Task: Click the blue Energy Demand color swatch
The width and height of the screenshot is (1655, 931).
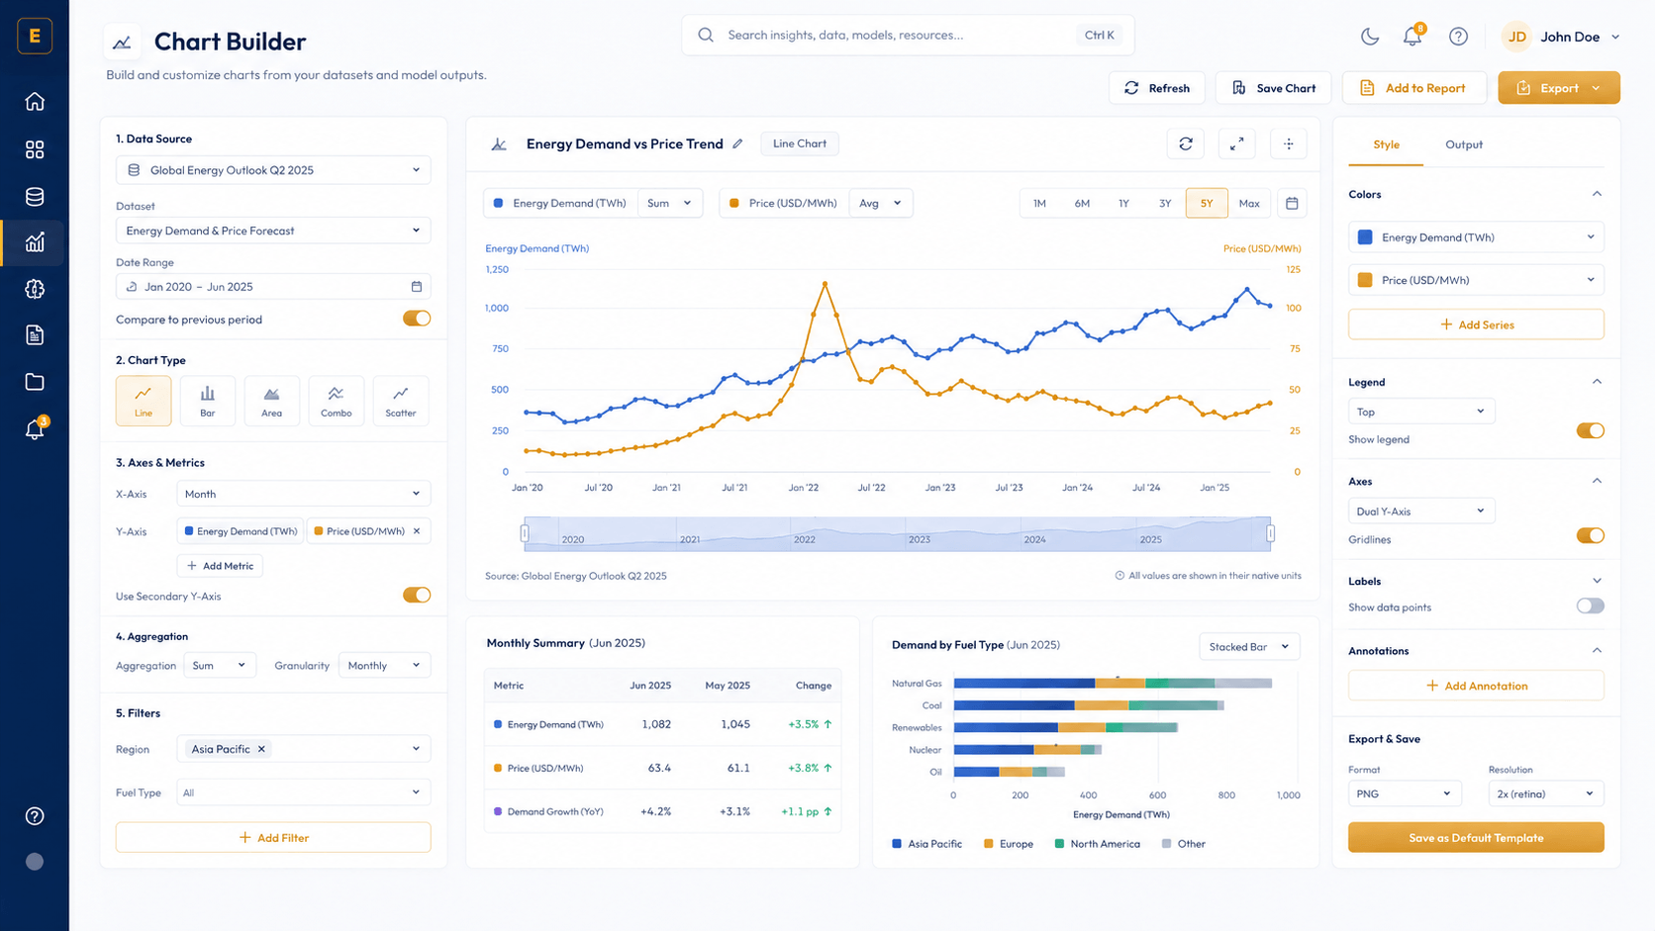Action: click(1365, 237)
